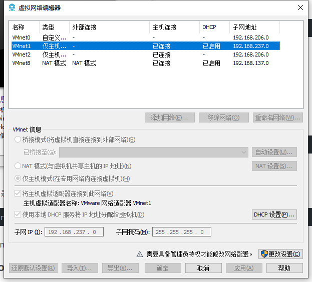Viewport: 312px width, 282px height.
Task: Open NAT 设置(S)... button
Action: [274, 166]
